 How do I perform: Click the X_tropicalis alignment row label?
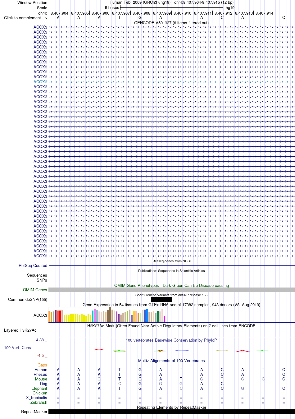click(37, 398)
